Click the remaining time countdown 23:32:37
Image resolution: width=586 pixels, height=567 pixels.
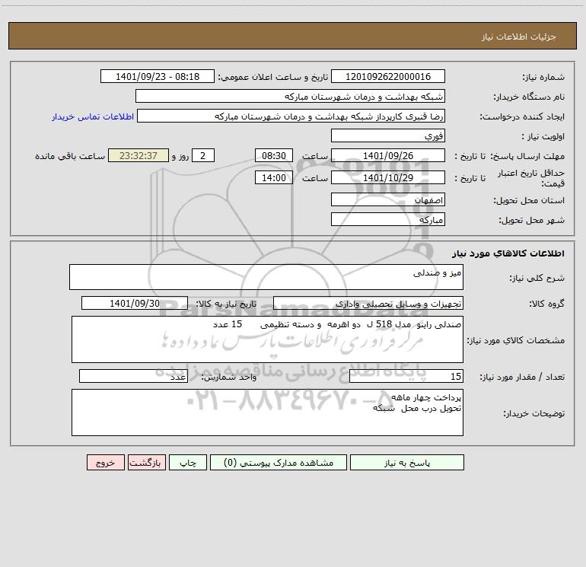(x=139, y=155)
